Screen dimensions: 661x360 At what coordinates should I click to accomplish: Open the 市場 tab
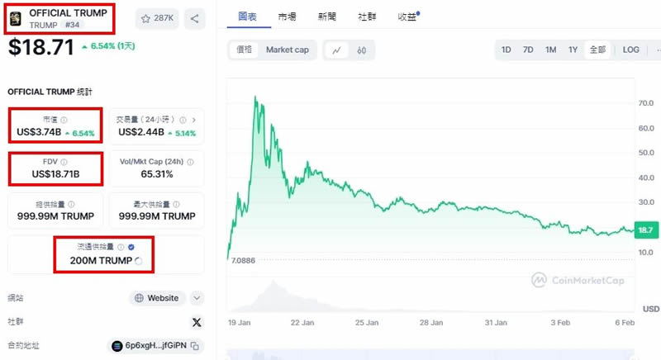click(288, 17)
